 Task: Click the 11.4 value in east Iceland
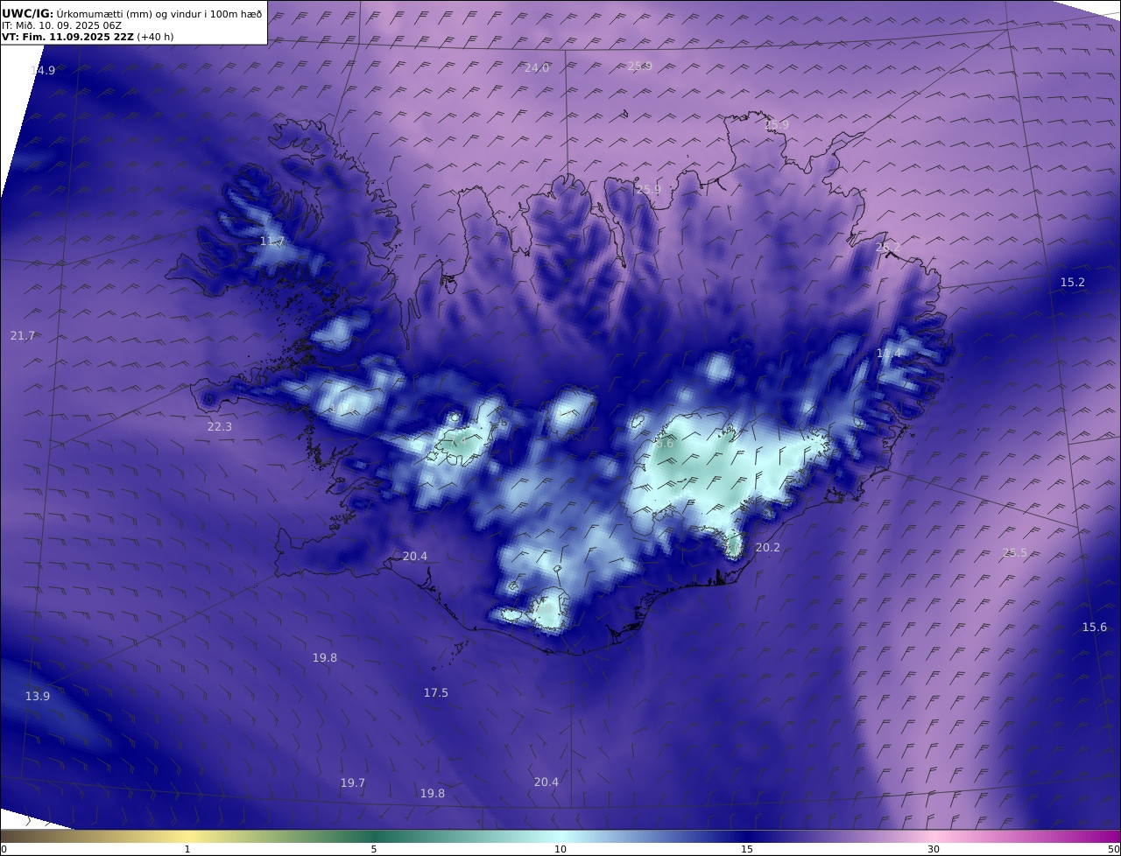(x=889, y=354)
